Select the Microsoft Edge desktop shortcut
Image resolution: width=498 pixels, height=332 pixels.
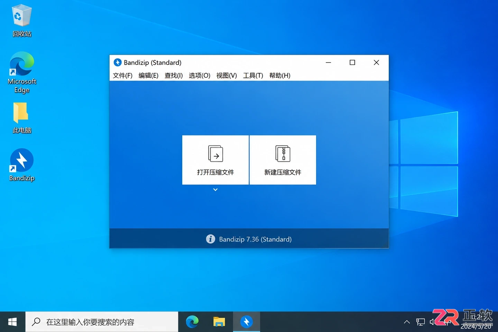(x=22, y=73)
